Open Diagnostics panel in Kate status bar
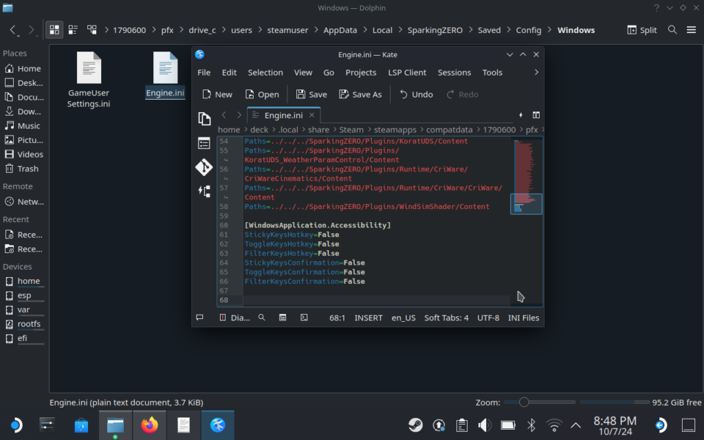The height and width of the screenshot is (440, 704). coord(234,318)
